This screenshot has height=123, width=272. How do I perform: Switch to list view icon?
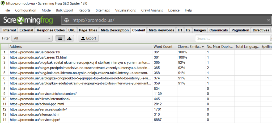60,38
